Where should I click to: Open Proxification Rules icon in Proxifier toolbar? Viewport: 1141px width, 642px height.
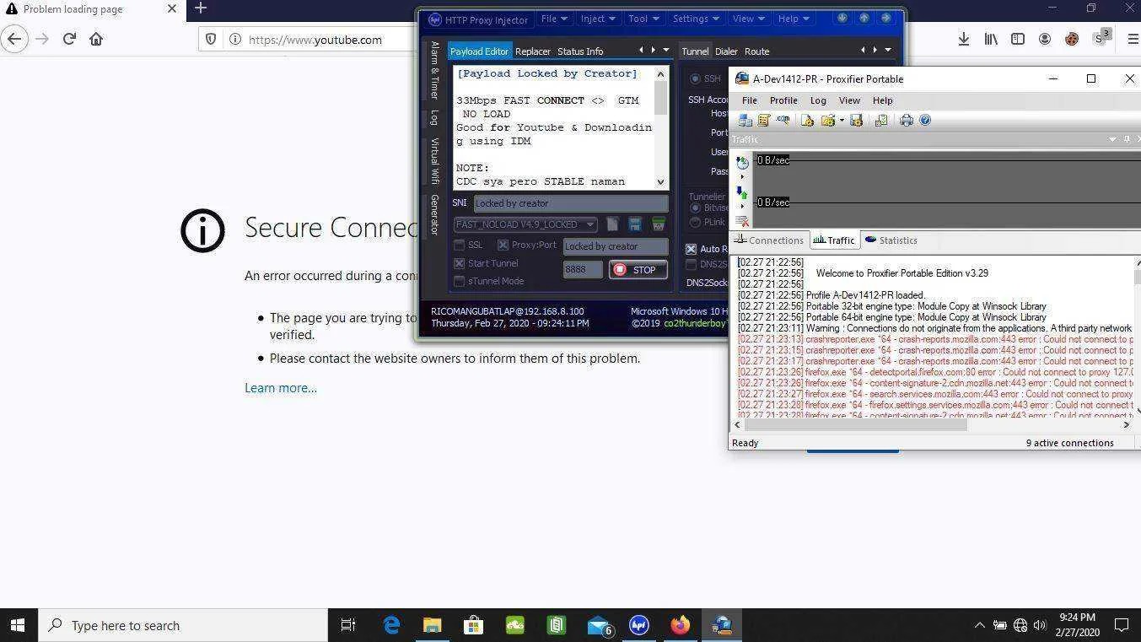click(x=764, y=120)
